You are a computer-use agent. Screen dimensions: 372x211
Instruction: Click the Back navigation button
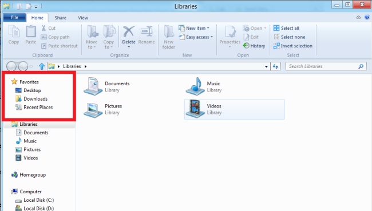click(11, 66)
